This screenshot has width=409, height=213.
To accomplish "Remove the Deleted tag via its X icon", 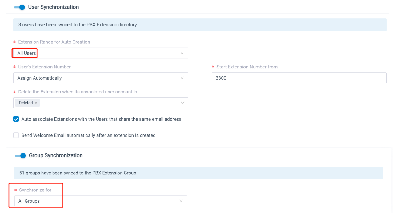I will coord(36,103).
